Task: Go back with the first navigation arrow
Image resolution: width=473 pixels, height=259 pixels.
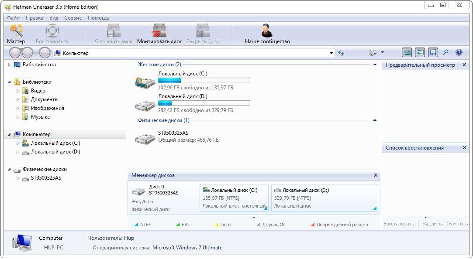Action: (15, 53)
